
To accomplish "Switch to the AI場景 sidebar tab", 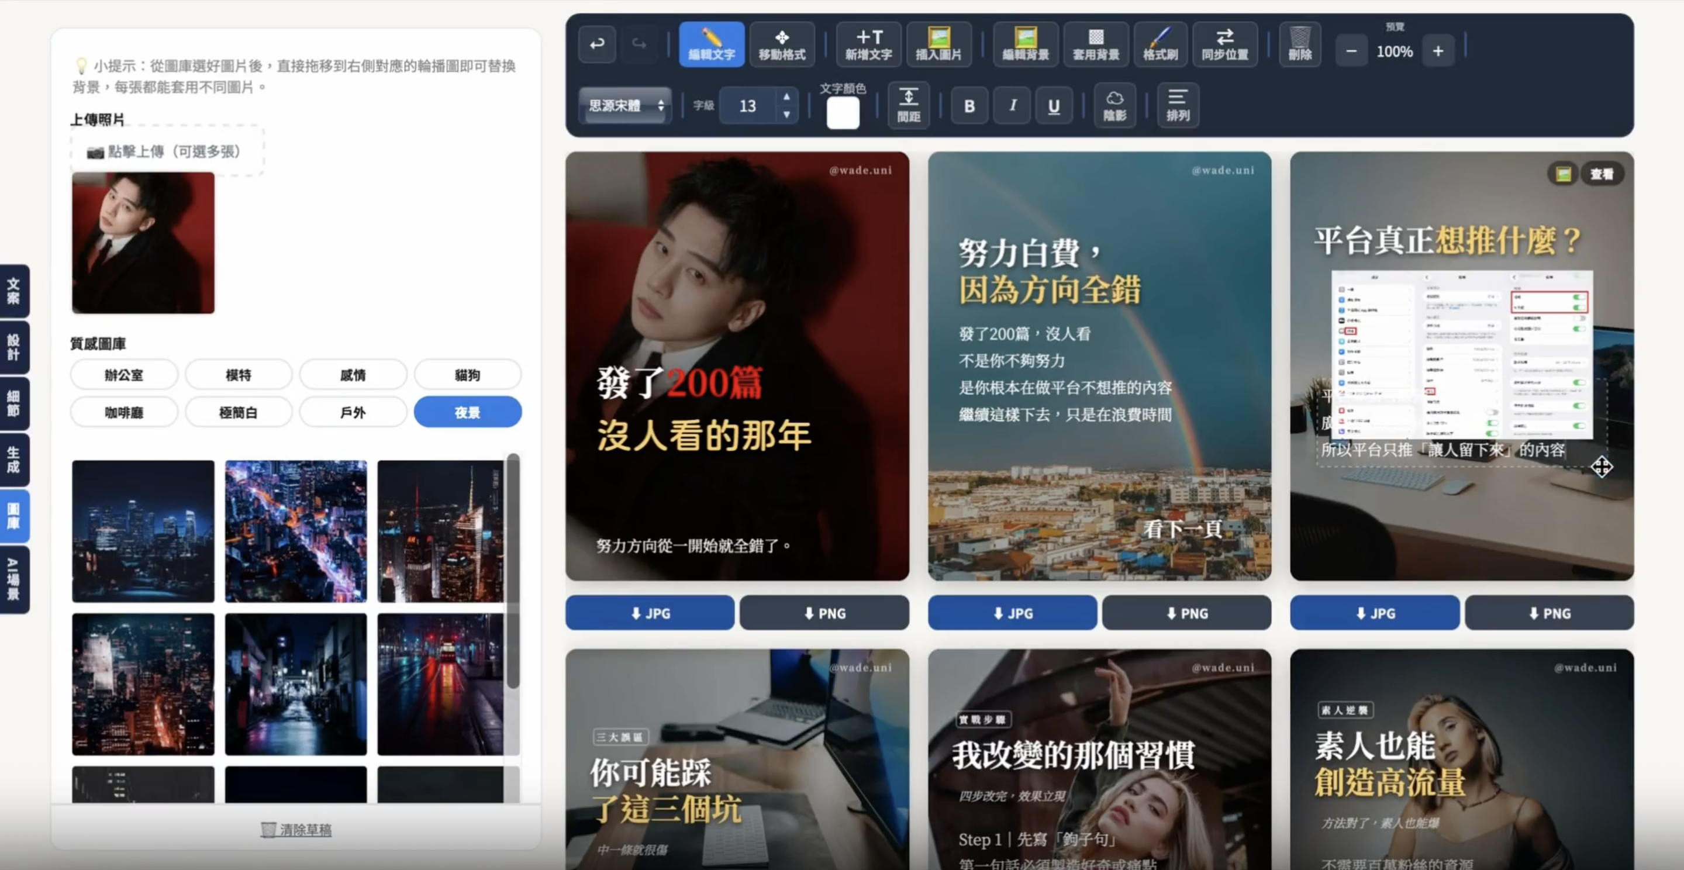I will tap(13, 579).
